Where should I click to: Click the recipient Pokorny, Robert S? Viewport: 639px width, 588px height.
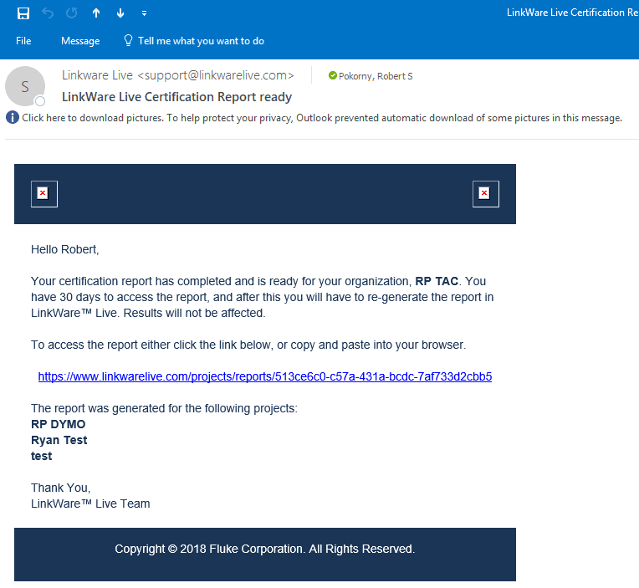376,76
